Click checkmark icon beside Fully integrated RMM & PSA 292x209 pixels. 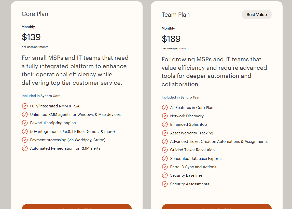point(25,106)
